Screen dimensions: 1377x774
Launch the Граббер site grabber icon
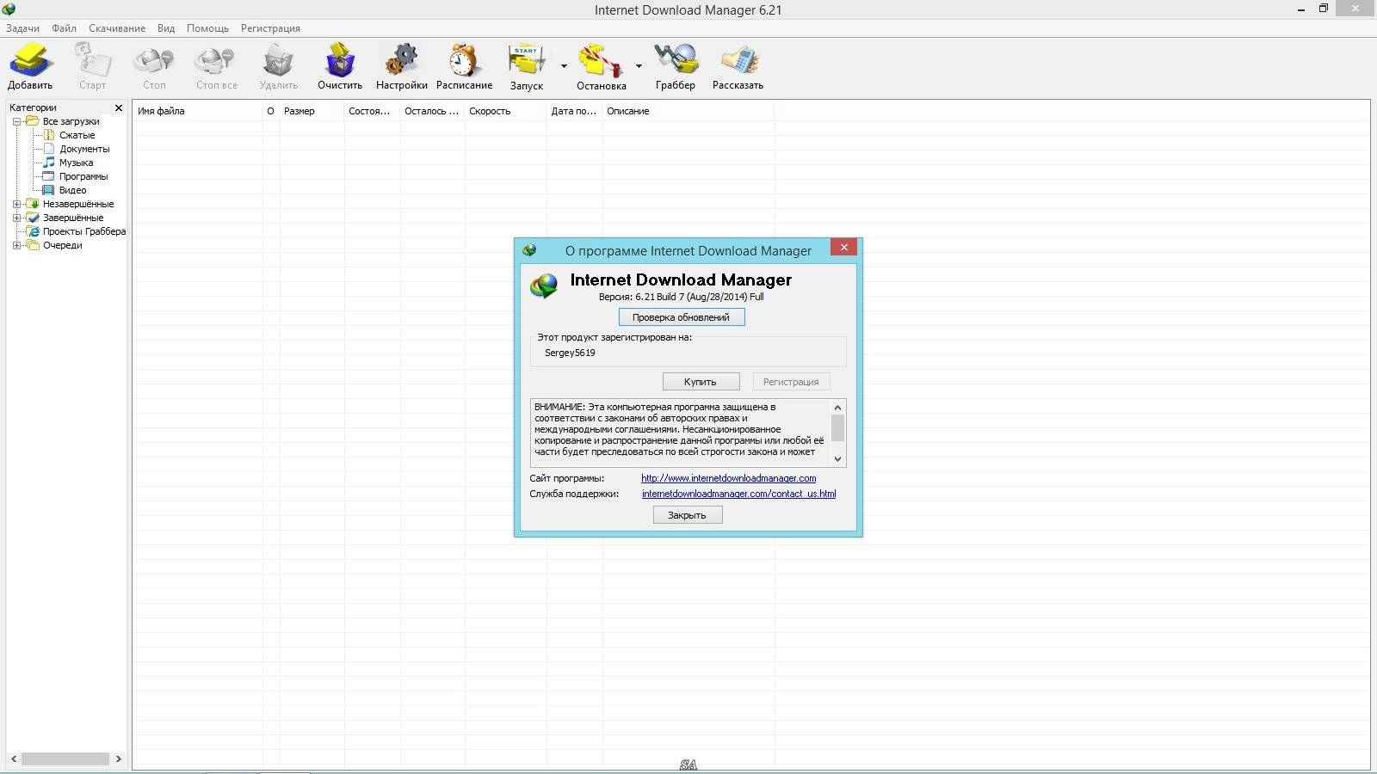pyautogui.click(x=676, y=60)
